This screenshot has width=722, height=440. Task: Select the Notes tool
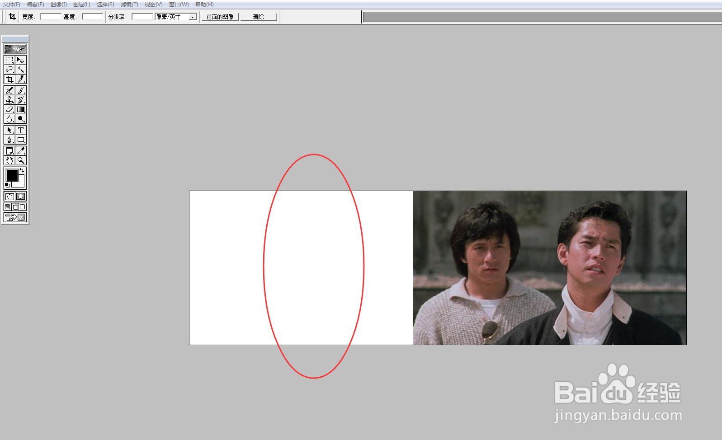point(9,151)
